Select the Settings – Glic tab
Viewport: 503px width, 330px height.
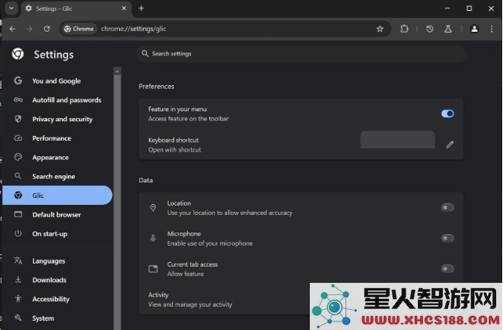tap(76, 9)
